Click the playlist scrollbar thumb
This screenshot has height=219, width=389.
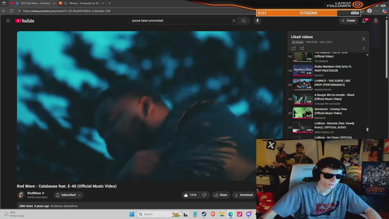(x=367, y=130)
